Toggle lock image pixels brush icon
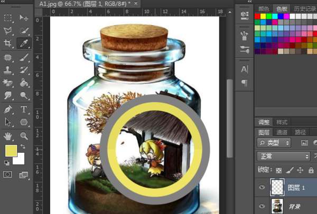Viewport: 317px width, 214px height. pos(290,170)
